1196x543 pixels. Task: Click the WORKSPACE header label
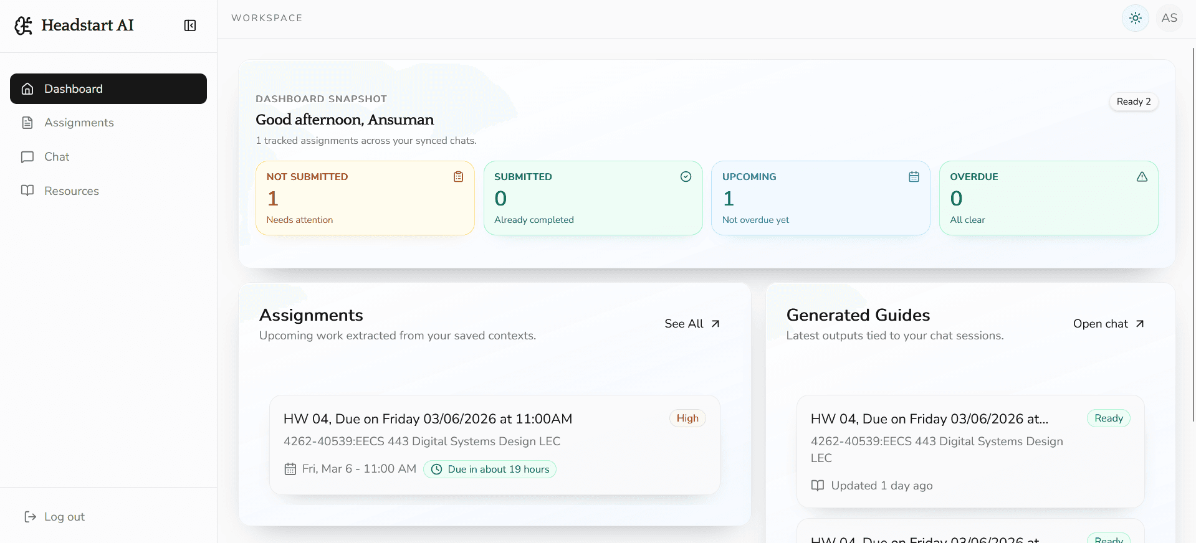267,18
